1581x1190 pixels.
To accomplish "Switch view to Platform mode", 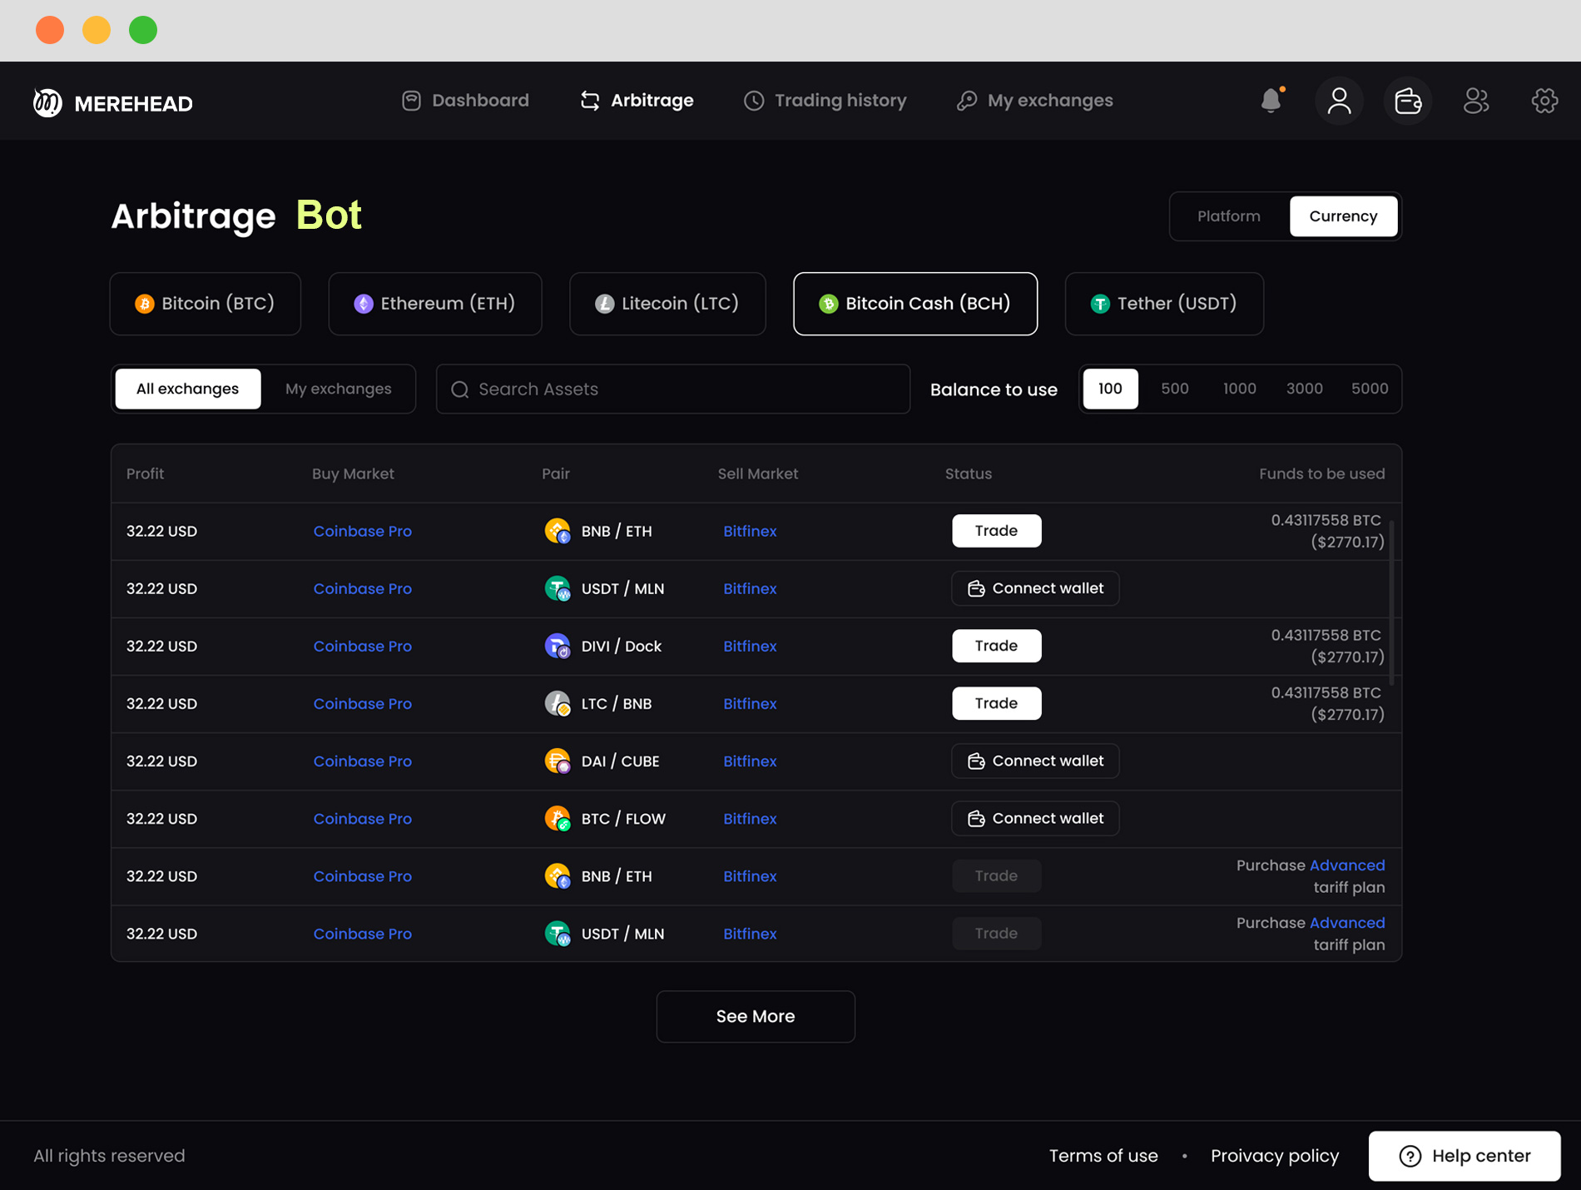I will point(1228,216).
